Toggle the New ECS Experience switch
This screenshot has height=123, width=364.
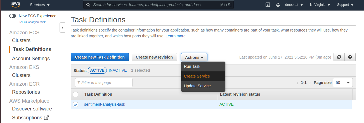(13, 16)
